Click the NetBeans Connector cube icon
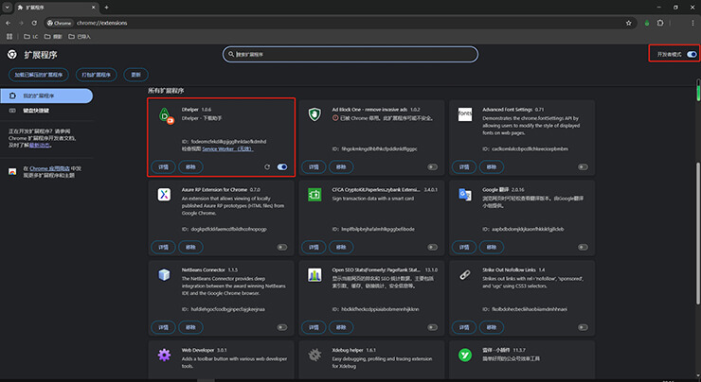701x382 pixels. (x=164, y=275)
